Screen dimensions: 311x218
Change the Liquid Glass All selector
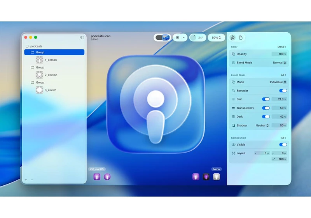tap(283, 75)
